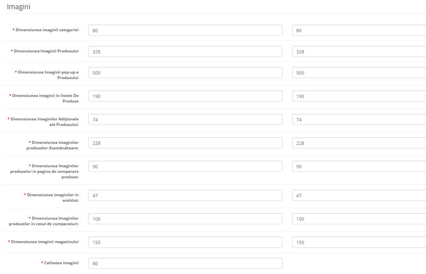Select the second product pop-up image field
This screenshot has width=426, height=274.
(359, 73)
